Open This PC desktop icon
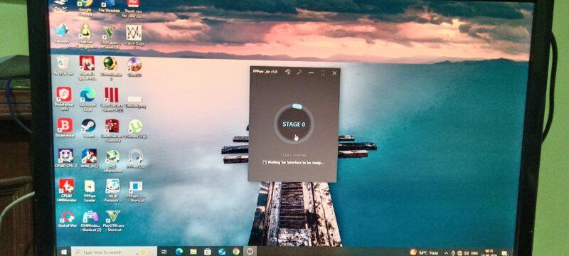569x256 pixels. (60, 6)
